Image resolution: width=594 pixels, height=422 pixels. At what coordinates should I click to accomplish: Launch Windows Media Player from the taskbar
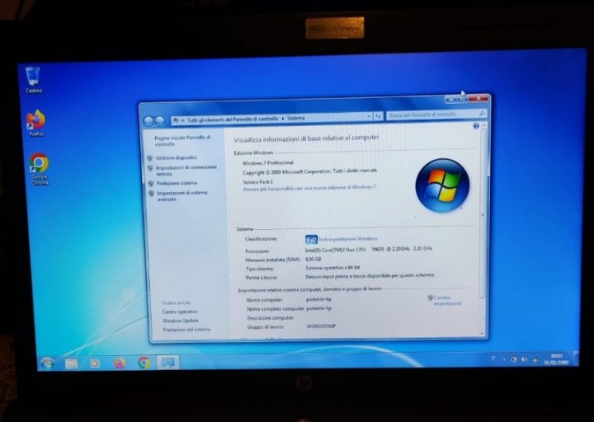95,363
